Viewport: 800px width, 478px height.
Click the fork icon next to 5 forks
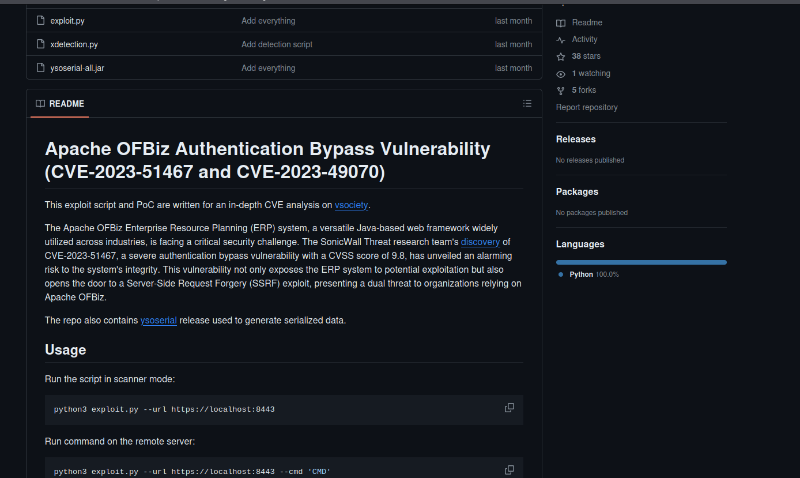(560, 91)
